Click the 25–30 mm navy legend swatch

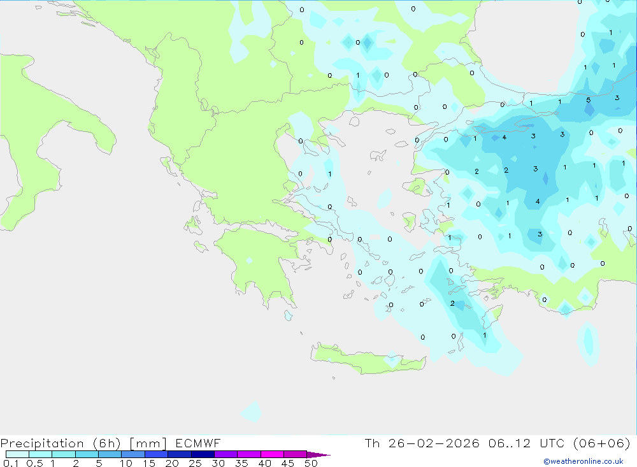203,454
